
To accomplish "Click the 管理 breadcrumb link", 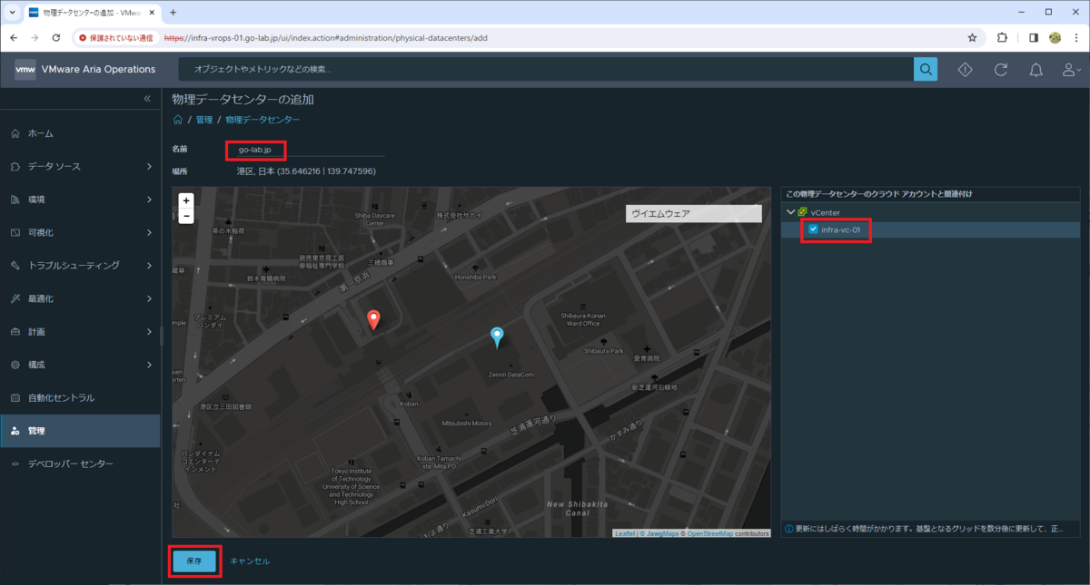I will (203, 120).
